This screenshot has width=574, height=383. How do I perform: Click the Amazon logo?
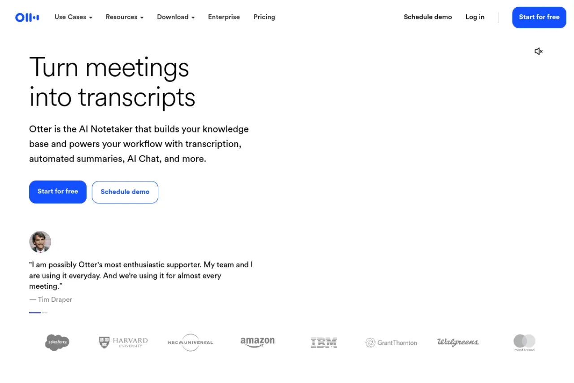click(257, 343)
